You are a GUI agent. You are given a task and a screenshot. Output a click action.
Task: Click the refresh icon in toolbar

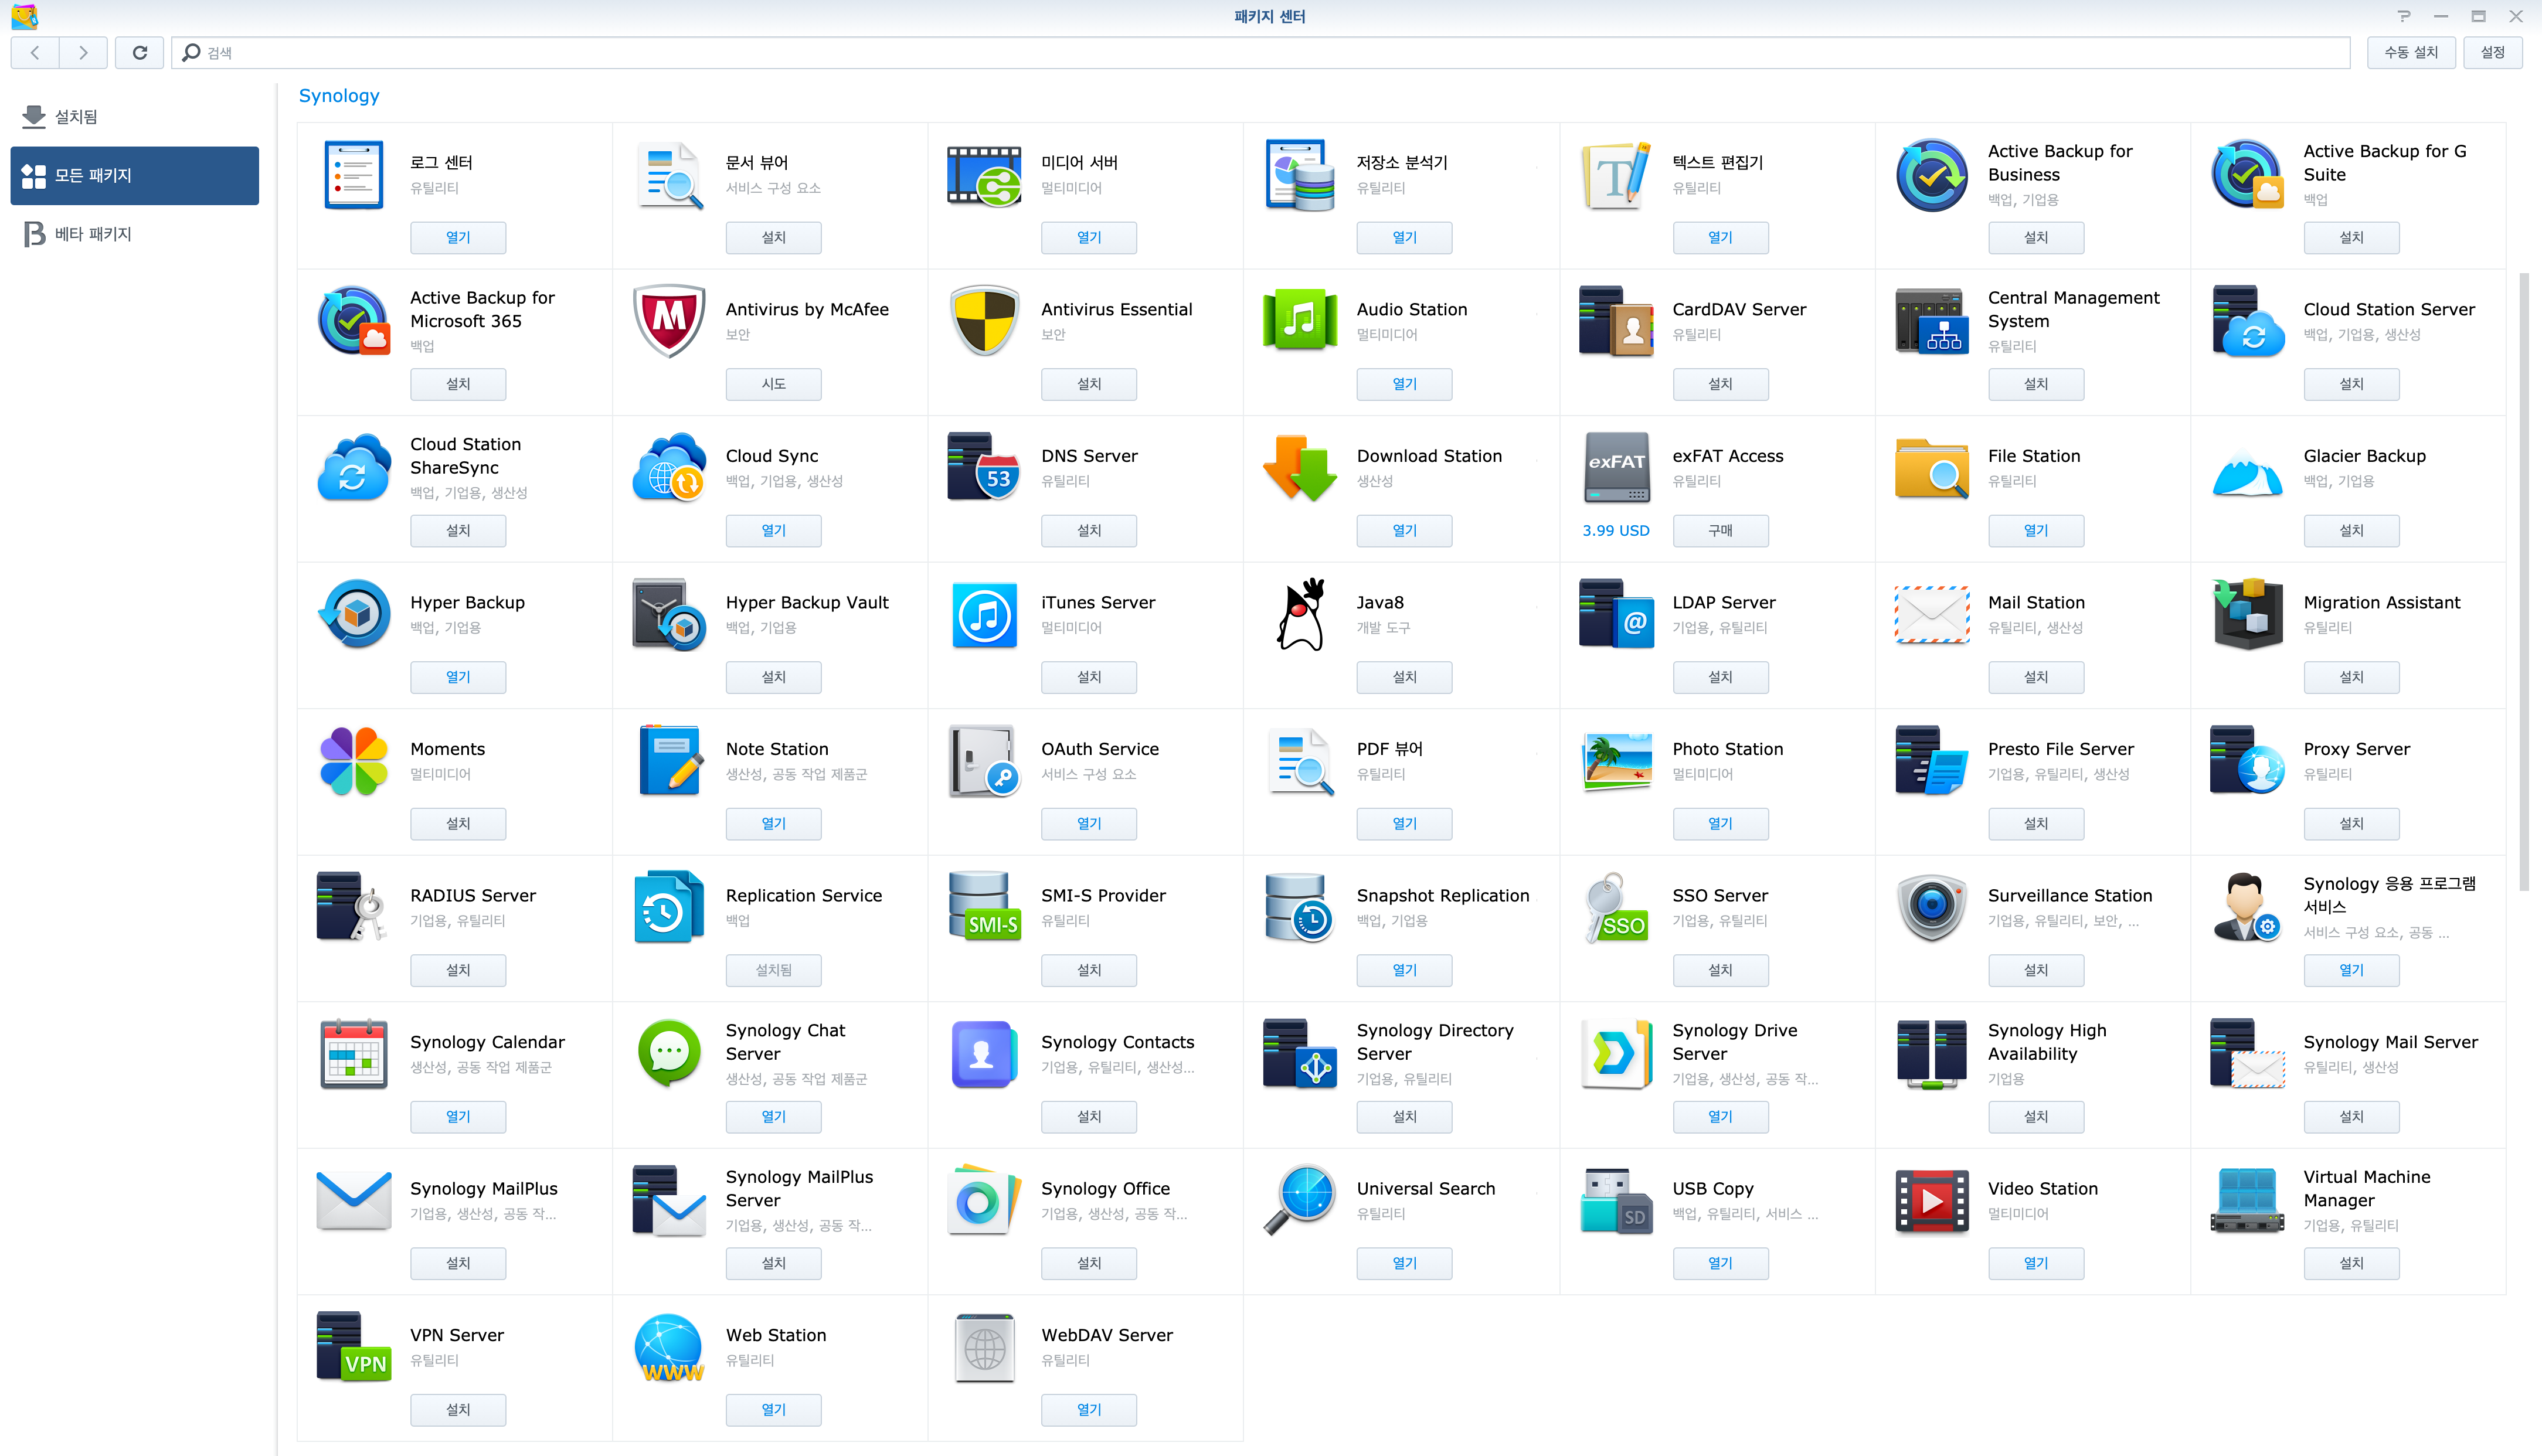click(140, 53)
